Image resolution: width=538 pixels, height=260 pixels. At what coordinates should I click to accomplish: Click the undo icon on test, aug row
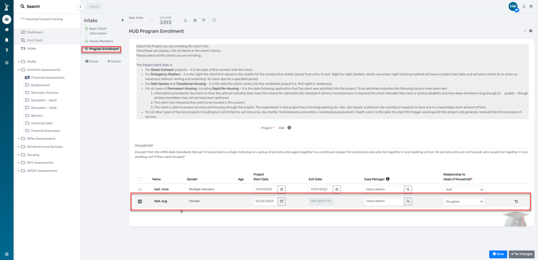tap(516, 201)
